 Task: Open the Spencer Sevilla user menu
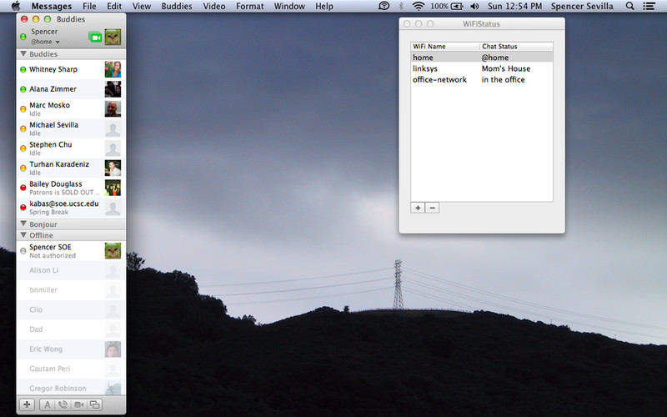[582, 6]
